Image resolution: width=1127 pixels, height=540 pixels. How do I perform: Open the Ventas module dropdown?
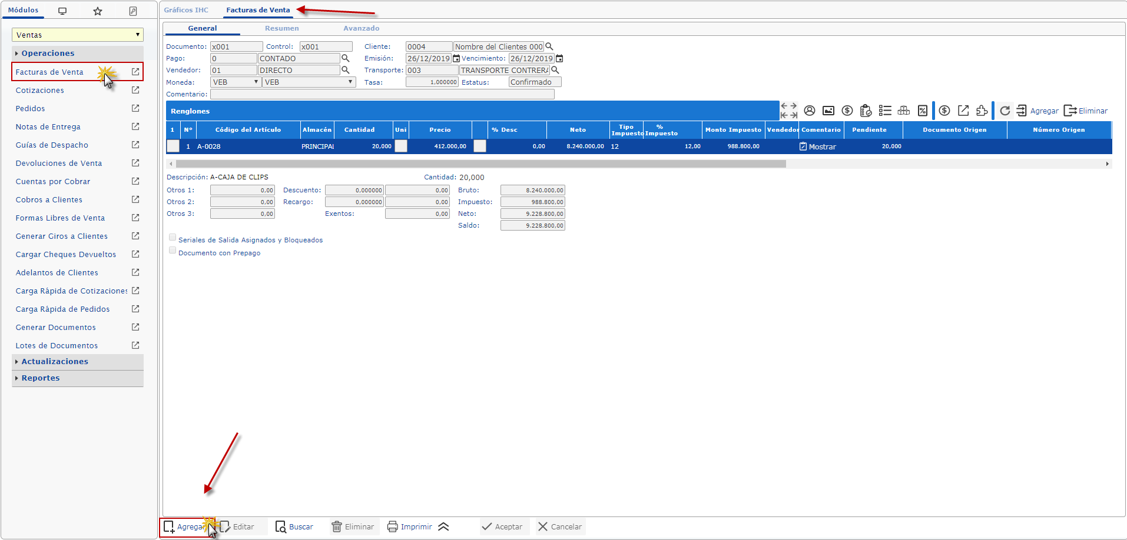pyautogui.click(x=77, y=35)
